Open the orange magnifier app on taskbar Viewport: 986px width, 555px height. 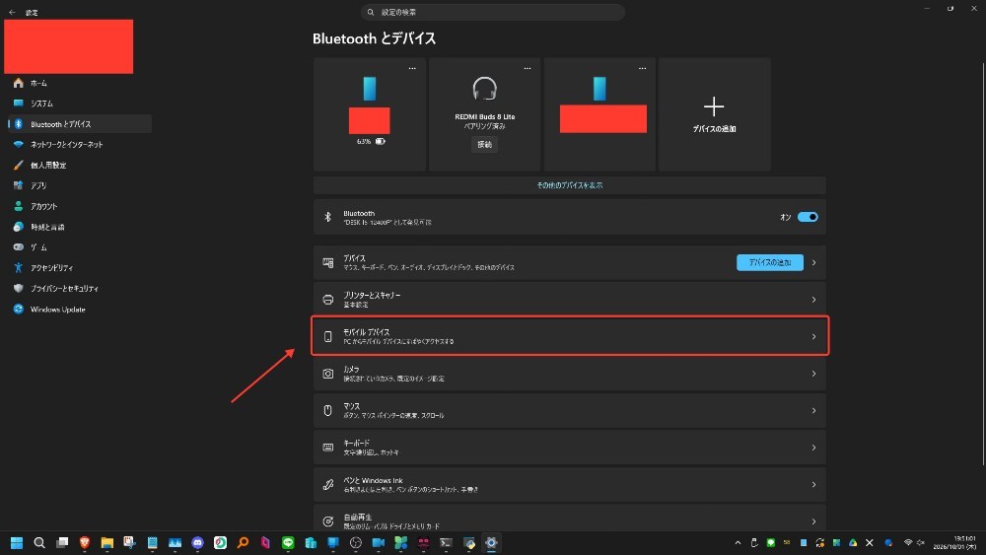coord(243,543)
